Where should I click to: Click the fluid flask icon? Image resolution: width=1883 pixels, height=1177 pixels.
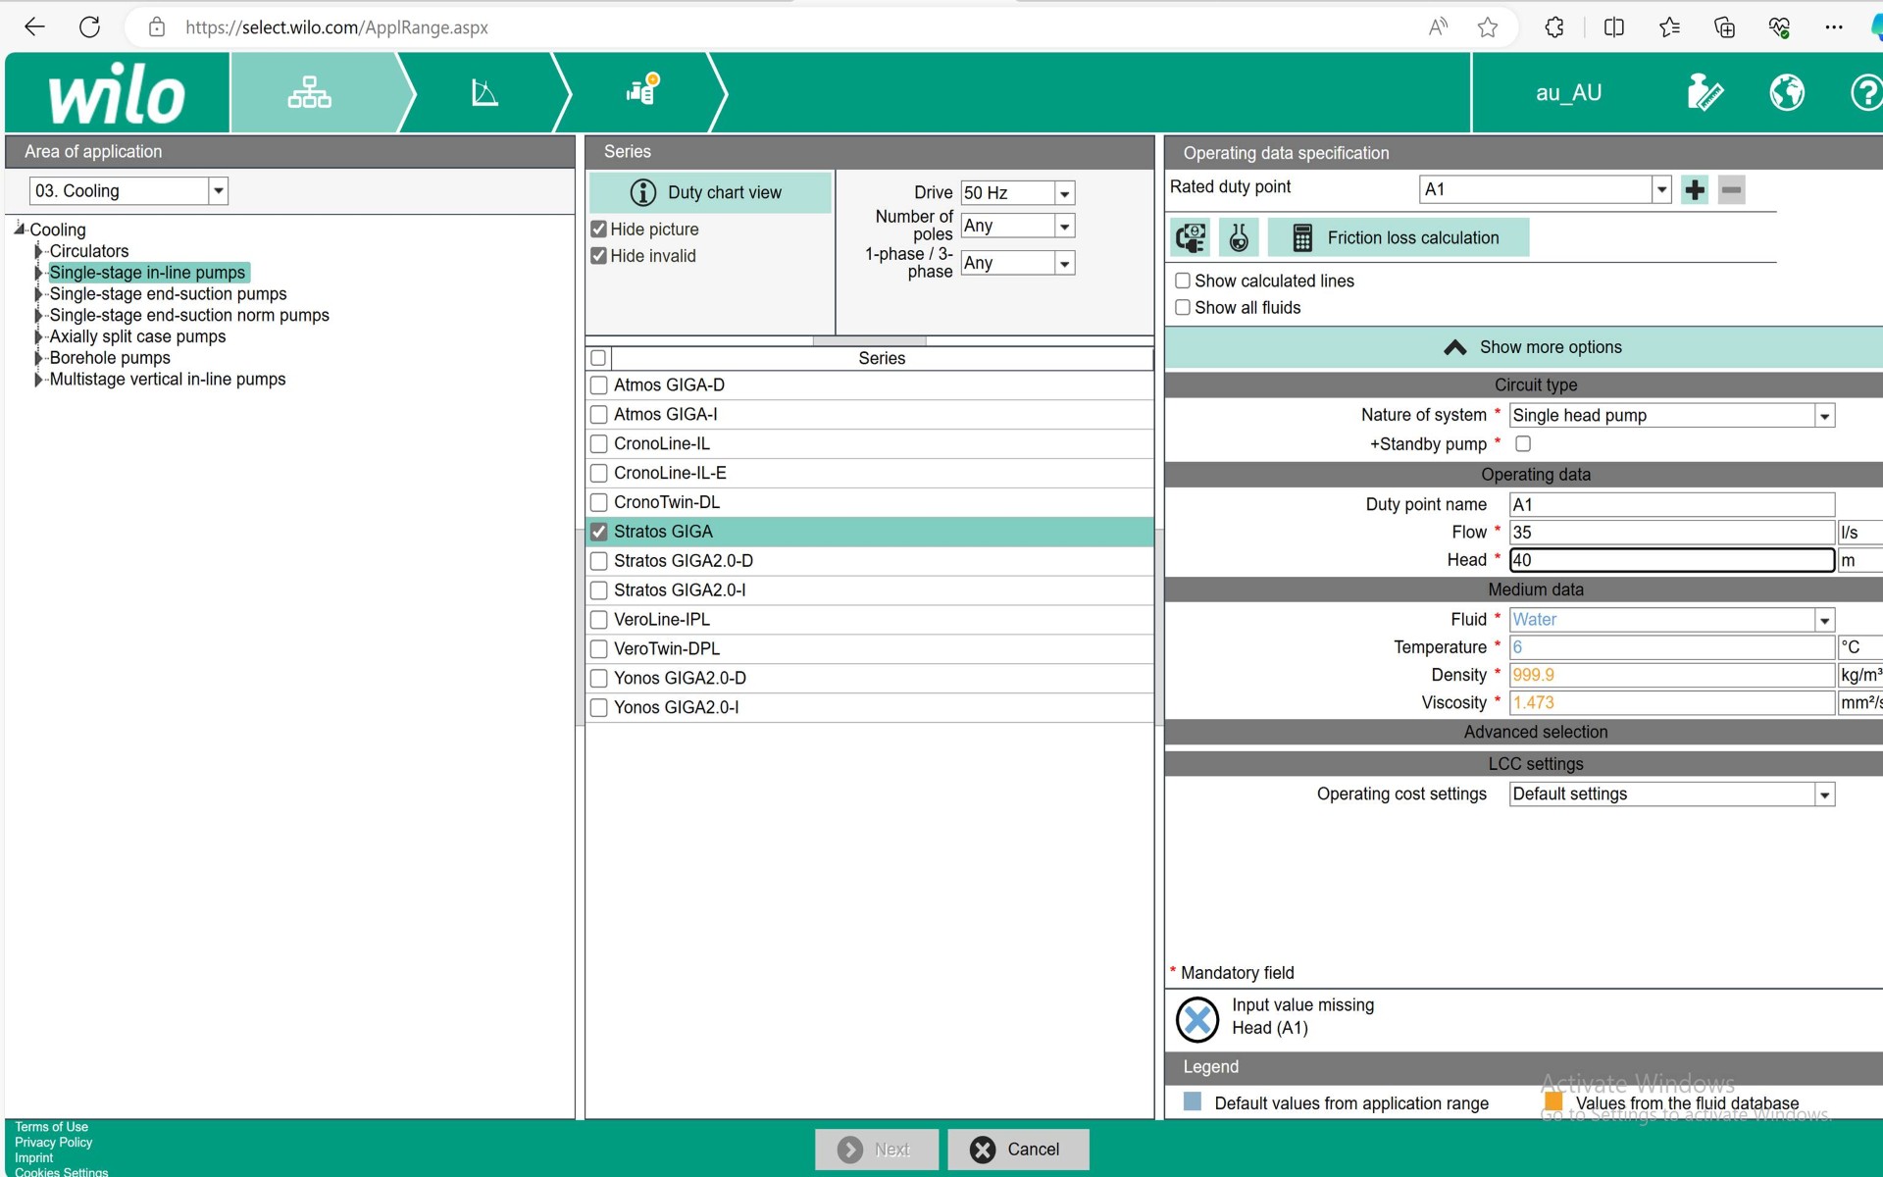coord(1239,237)
